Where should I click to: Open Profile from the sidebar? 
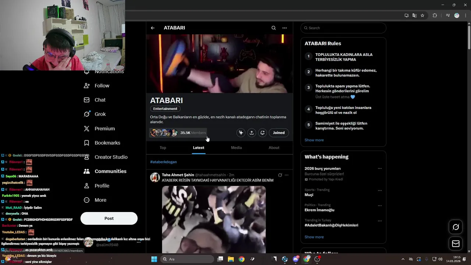[x=97, y=185]
